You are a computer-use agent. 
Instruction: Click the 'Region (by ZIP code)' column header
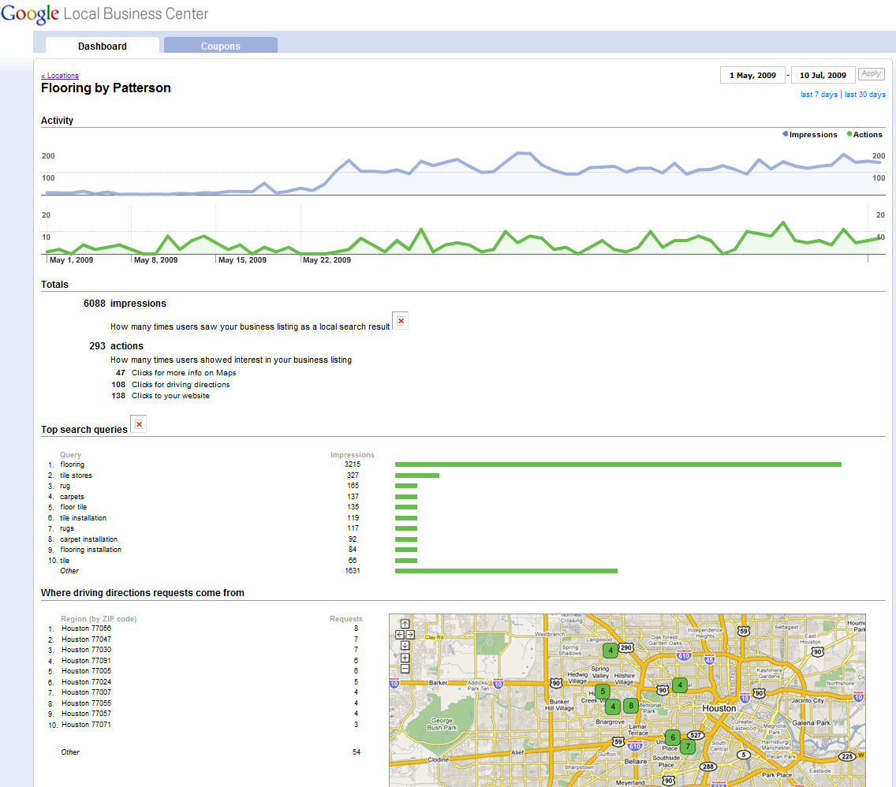(99, 618)
